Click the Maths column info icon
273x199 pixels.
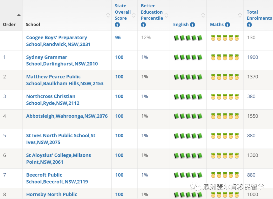click(227, 25)
